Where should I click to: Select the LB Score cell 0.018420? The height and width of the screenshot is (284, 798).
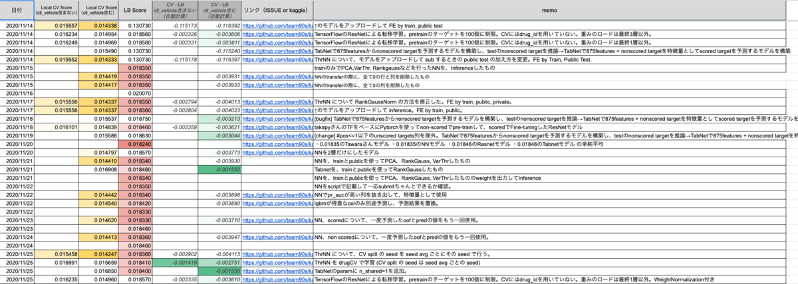click(x=135, y=203)
